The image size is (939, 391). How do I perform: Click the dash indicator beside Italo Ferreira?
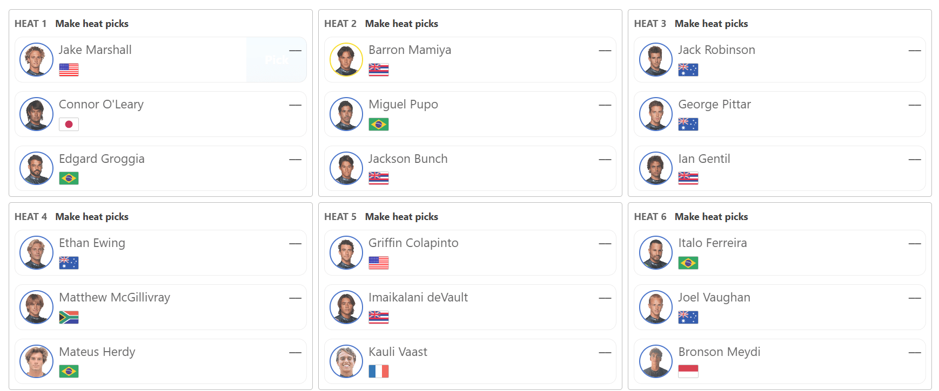click(x=914, y=244)
